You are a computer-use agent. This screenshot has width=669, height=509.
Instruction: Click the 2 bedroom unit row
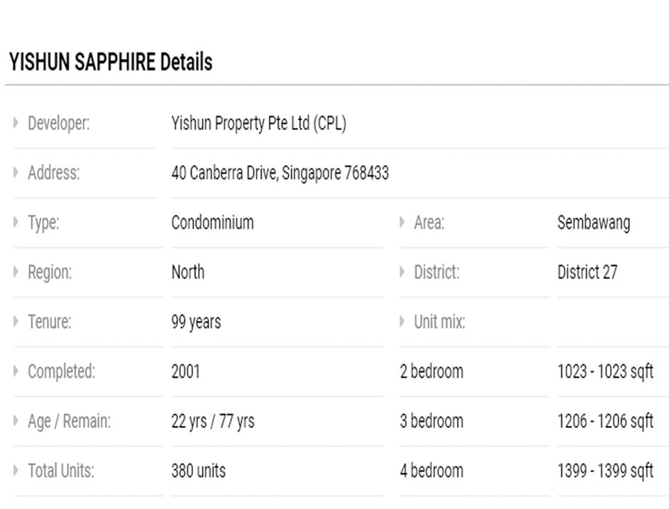click(431, 372)
